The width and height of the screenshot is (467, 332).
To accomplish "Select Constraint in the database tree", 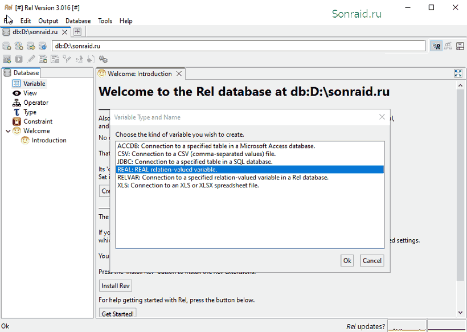I will [32, 121].
